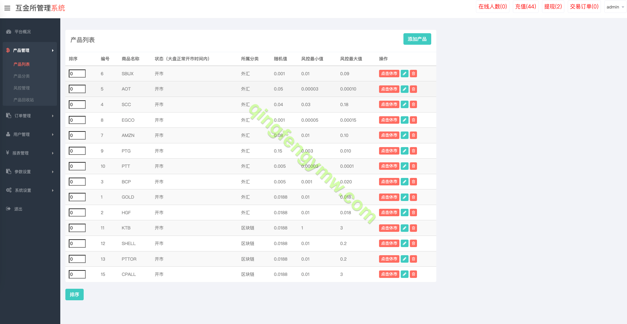
Task: Click 点击休市 for KTB
Action: pyautogui.click(x=389, y=228)
